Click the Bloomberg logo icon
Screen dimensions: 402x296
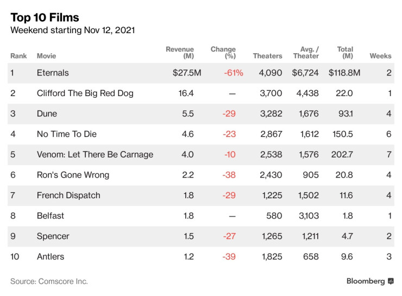click(390, 281)
